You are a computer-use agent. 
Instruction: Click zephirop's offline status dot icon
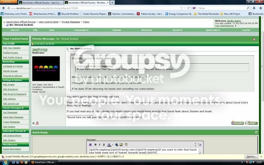33,123
